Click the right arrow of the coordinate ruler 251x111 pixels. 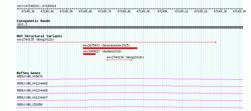(x=242, y=9)
